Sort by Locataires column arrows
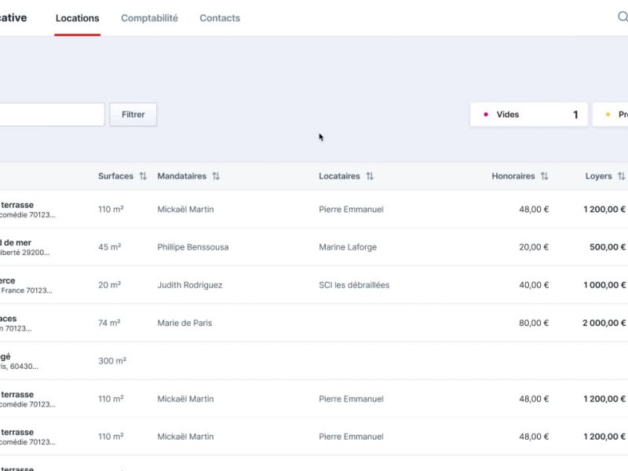628x471 pixels. [370, 176]
